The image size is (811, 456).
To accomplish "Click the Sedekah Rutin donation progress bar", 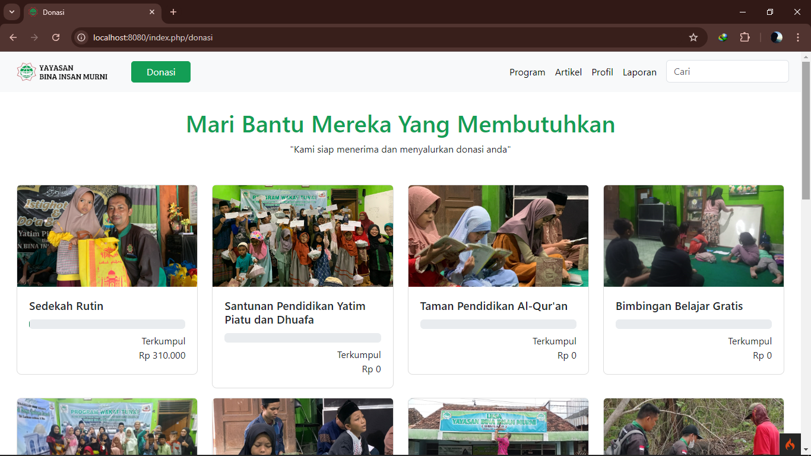I will click(x=107, y=324).
